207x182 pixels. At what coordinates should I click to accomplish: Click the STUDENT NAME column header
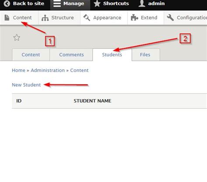(x=93, y=101)
